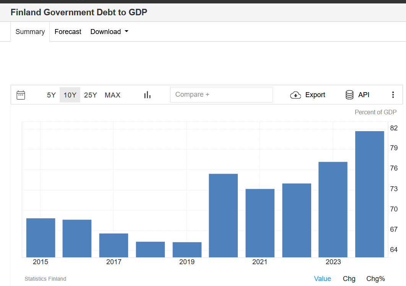Open the three-dot more options menu
Screen dimensions: 406x286
coord(393,95)
